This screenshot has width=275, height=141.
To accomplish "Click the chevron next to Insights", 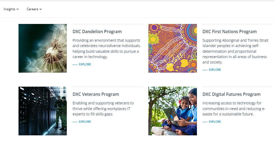I will 18,9.
